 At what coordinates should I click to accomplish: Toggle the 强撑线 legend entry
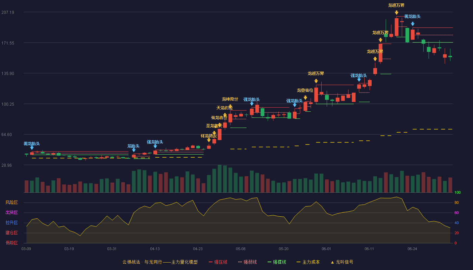(x=277, y=262)
